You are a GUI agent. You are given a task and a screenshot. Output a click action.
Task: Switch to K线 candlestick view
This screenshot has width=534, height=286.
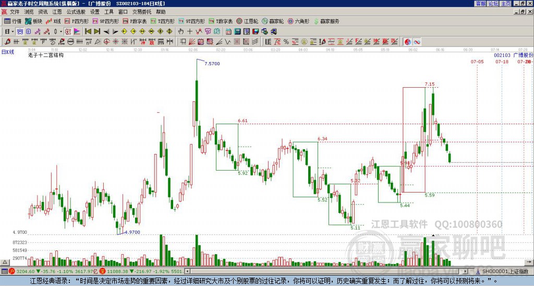53,21
